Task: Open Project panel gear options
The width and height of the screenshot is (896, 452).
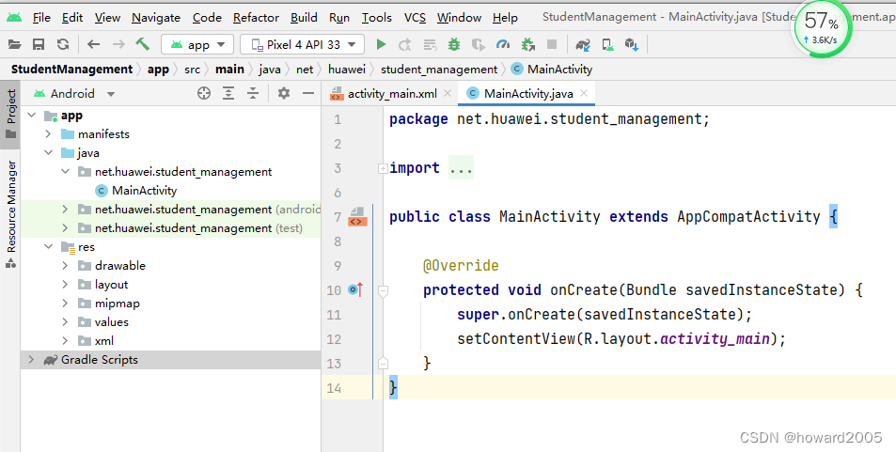Action: coord(283,93)
